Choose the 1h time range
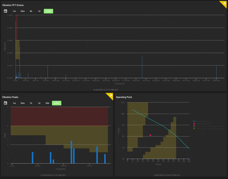 [31, 103]
